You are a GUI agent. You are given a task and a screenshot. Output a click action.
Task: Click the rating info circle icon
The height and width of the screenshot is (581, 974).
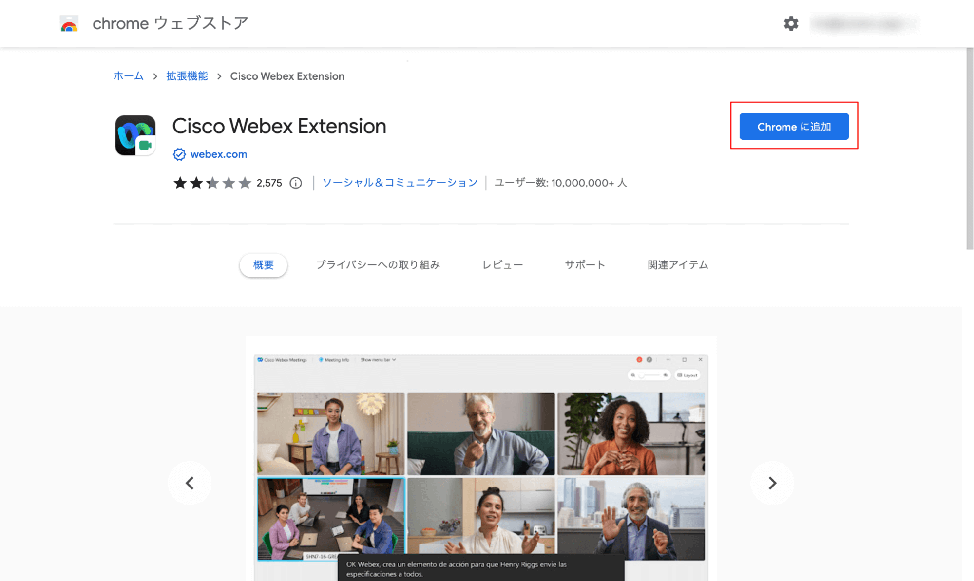click(x=296, y=183)
